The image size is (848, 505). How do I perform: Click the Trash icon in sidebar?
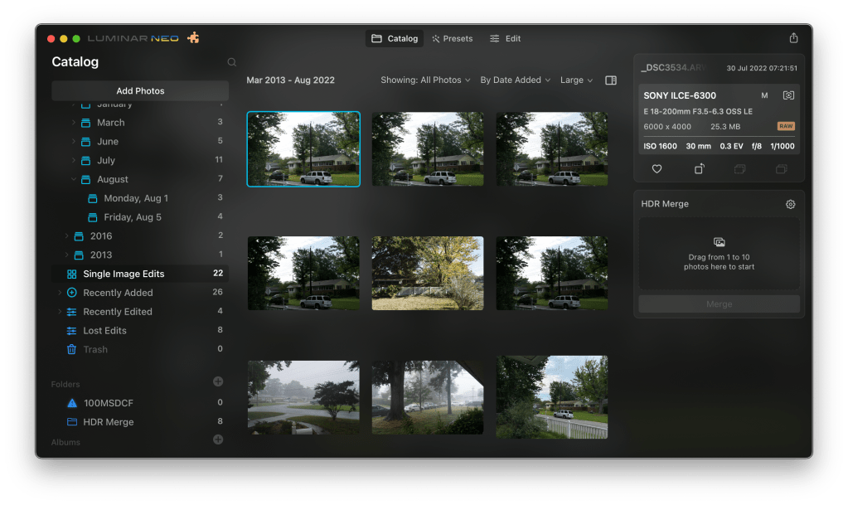[x=72, y=350]
